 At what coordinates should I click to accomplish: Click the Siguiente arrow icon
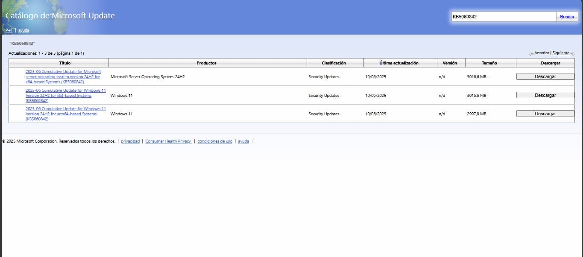[572, 54]
